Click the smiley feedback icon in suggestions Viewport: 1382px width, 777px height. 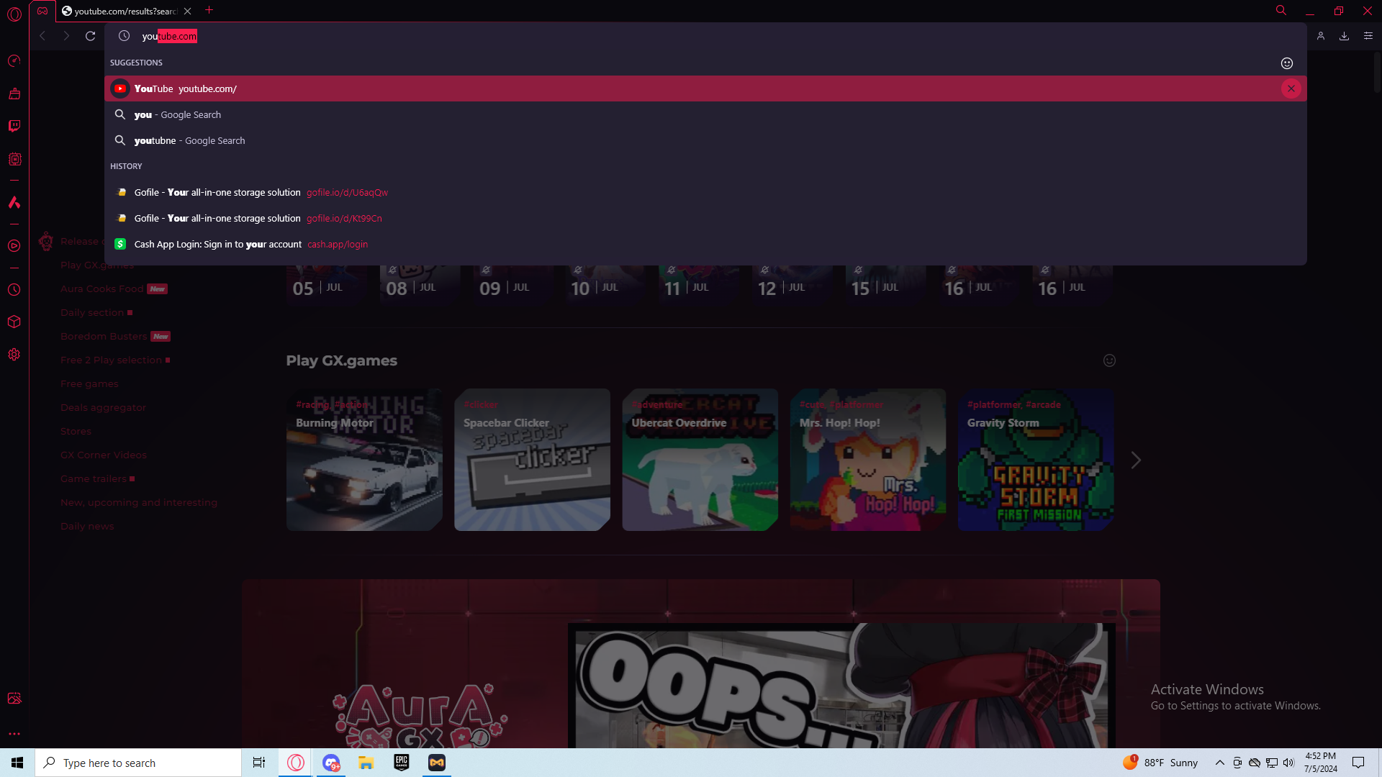point(1287,63)
